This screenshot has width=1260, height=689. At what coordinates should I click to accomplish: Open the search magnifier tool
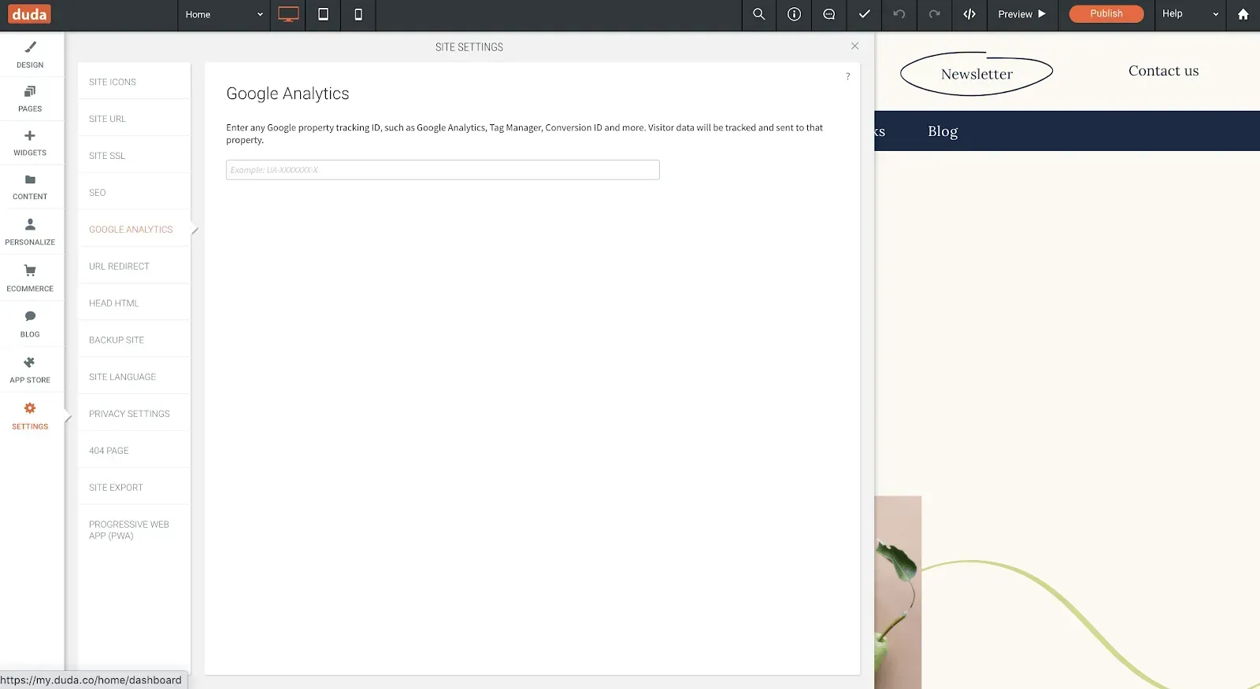point(759,14)
